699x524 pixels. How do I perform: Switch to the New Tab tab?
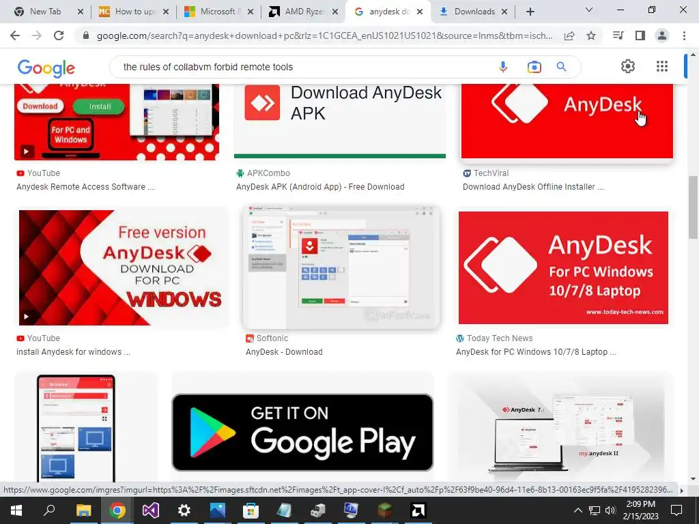[x=45, y=12]
